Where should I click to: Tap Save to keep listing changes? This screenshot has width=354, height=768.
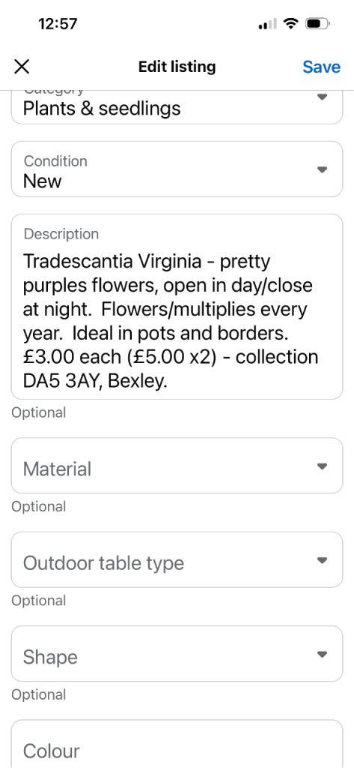[321, 67]
